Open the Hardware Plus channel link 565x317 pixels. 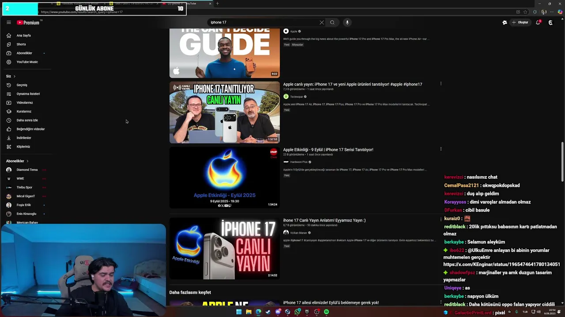[299, 162]
